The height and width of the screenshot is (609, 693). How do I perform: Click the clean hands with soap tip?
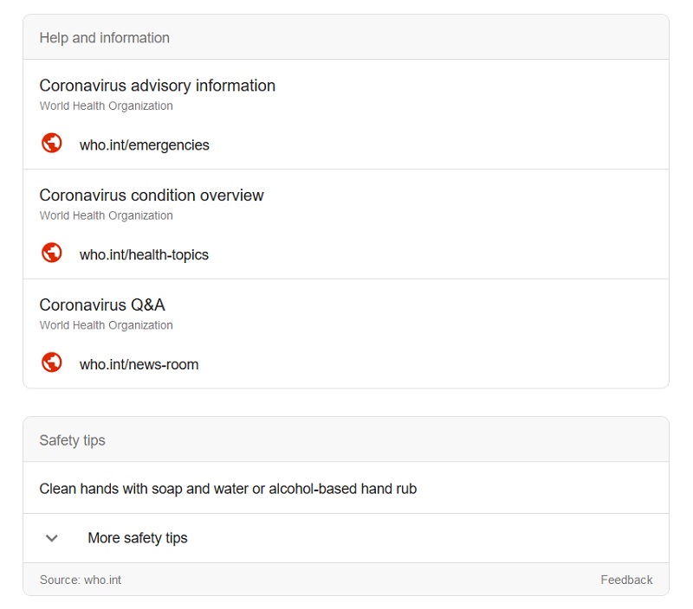tap(228, 489)
